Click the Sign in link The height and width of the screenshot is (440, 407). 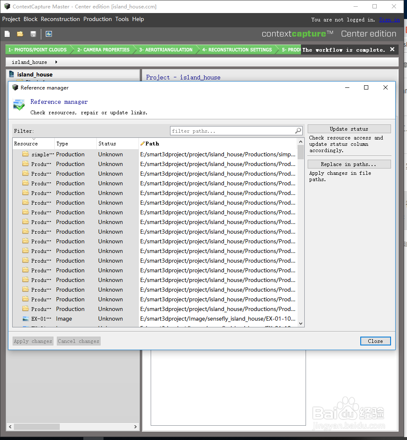(x=389, y=20)
